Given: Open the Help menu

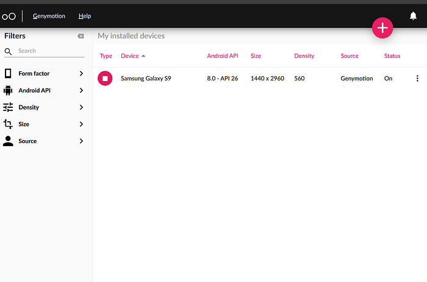Looking at the screenshot, I should (85, 16).
